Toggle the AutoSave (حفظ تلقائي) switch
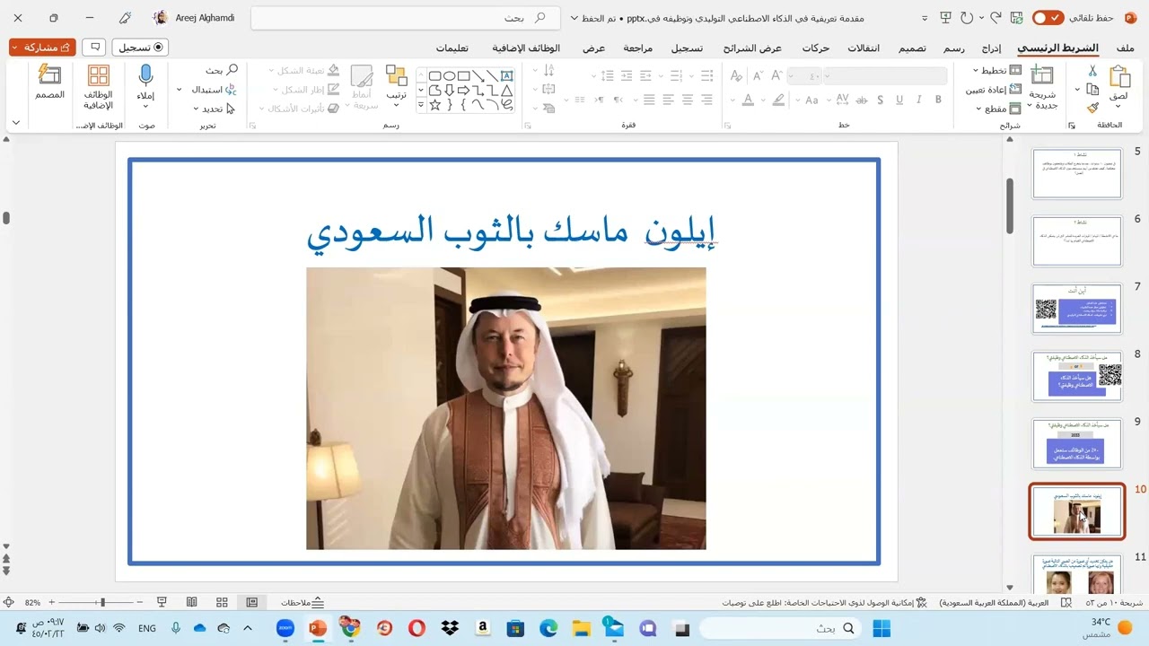1149x646 pixels. tap(1048, 18)
